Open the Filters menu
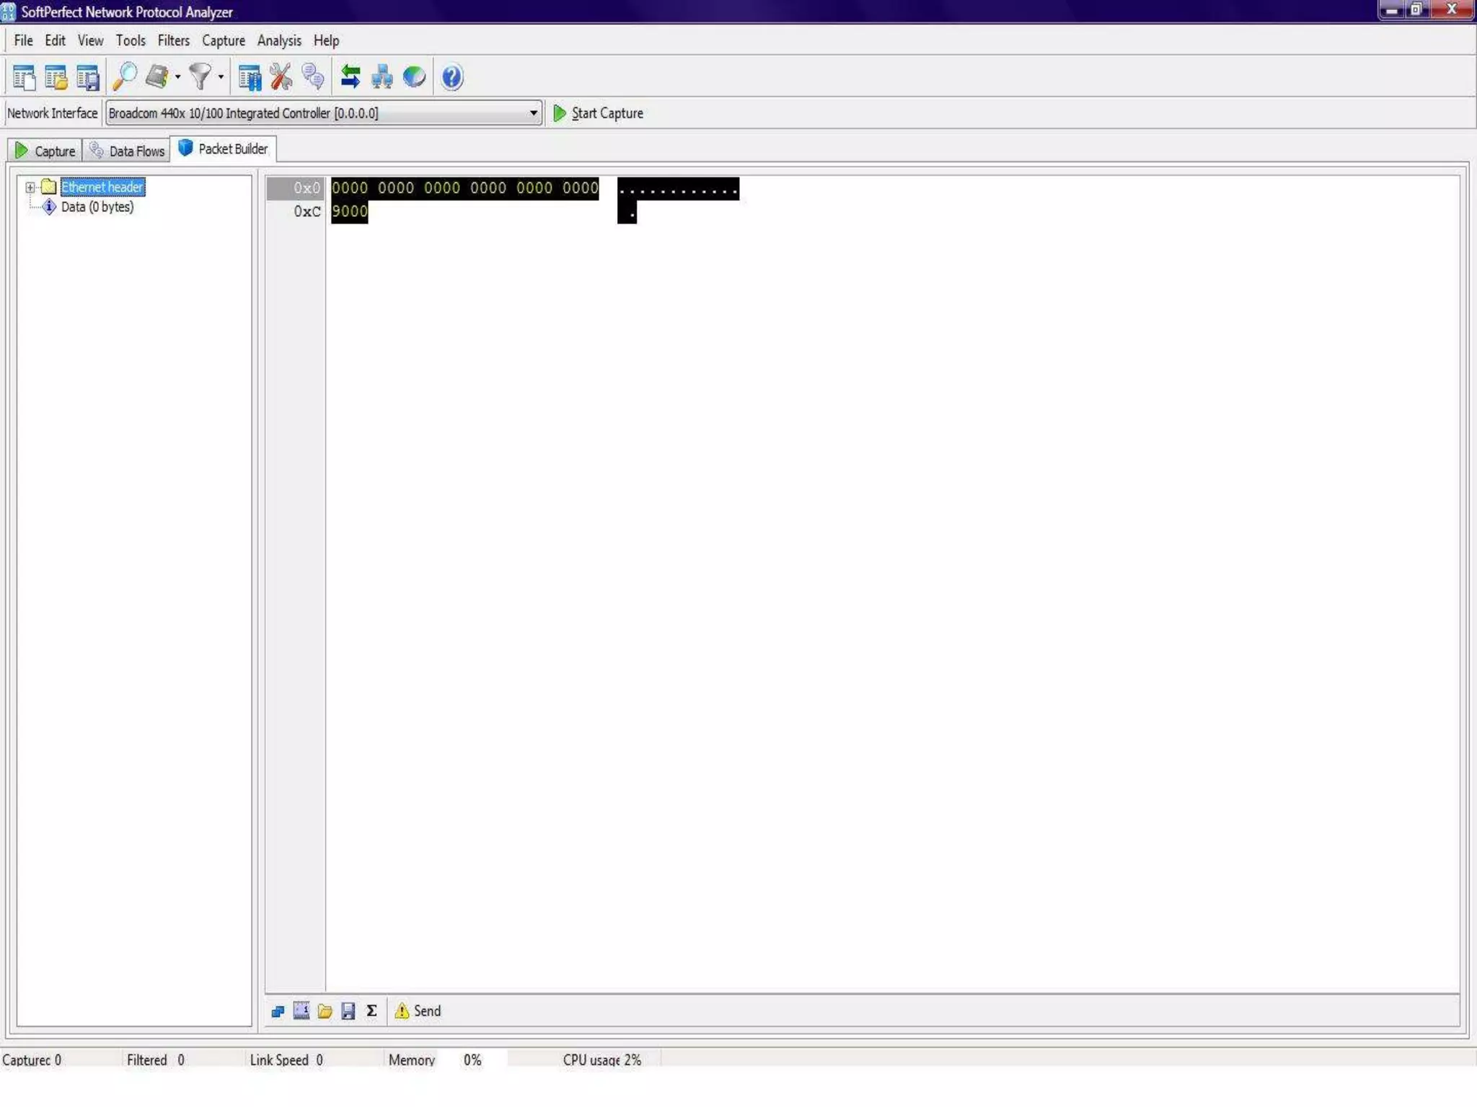Viewport: 1477px width, 1107px height. click(x=174, y=40)
